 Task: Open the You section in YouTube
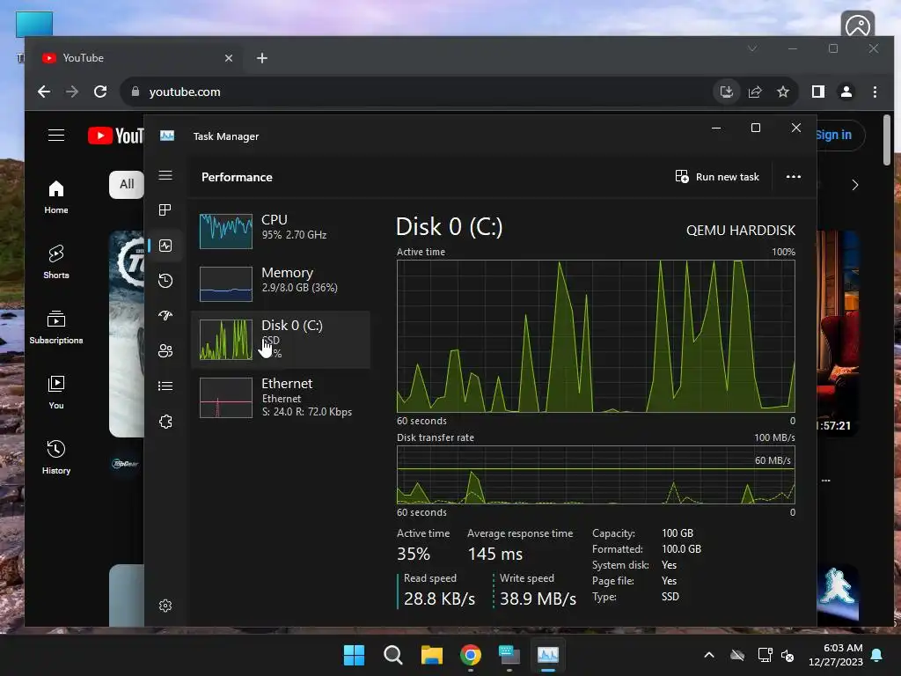coord(56,392)
